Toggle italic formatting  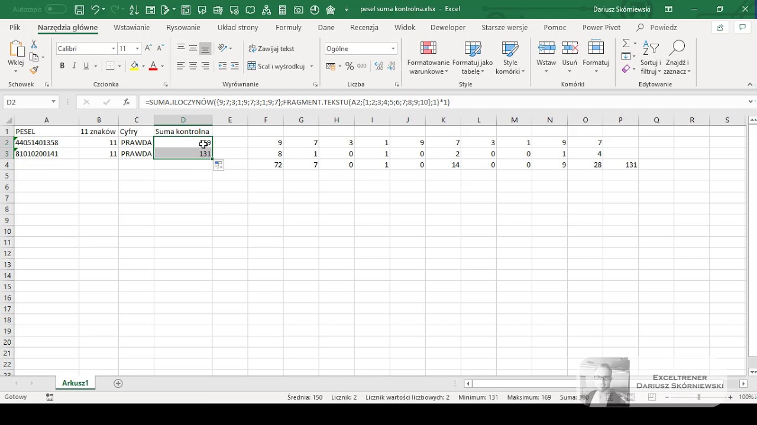click(75, 66)
